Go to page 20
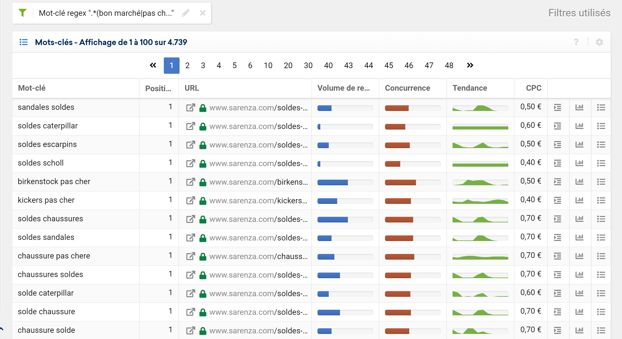The width and height of the screenshot is (622, 339). 288,66
